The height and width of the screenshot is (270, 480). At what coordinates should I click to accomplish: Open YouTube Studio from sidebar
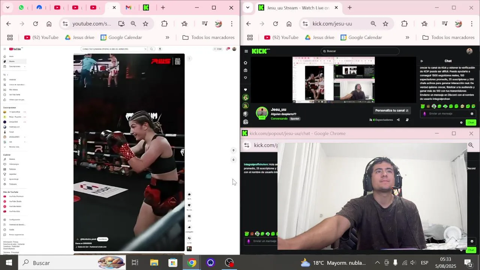coord(15,201)
